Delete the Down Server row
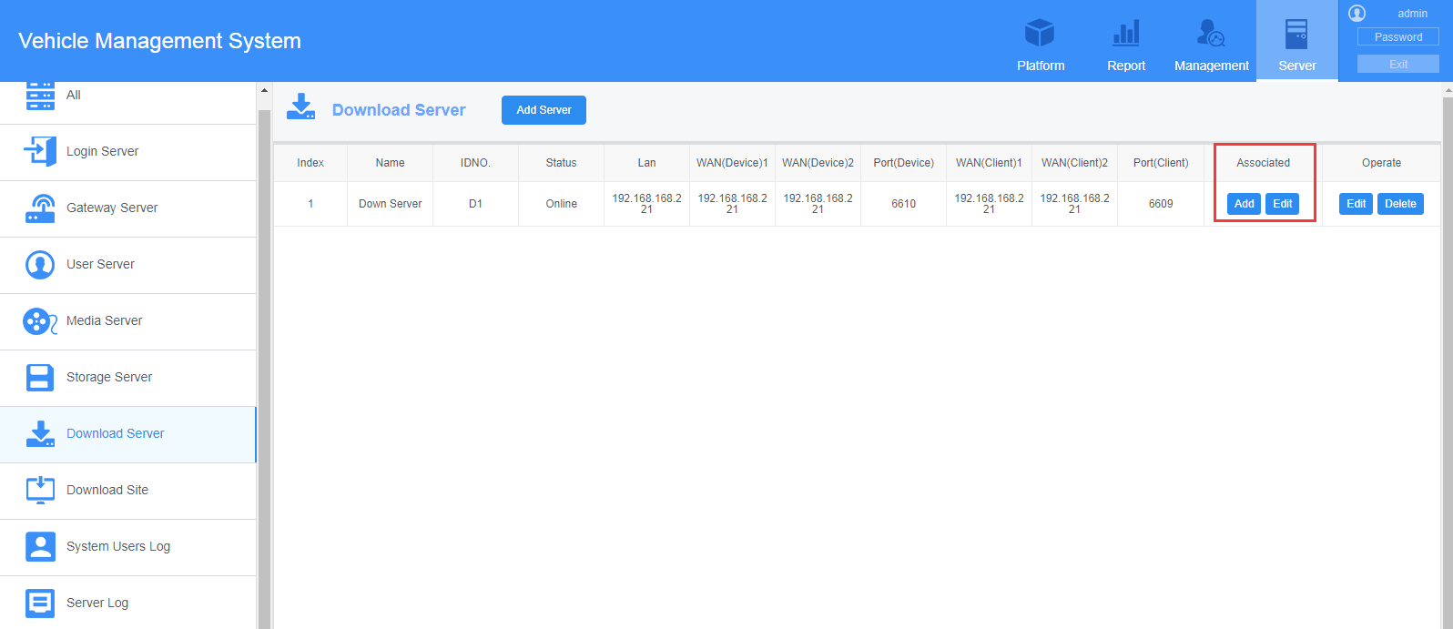This screenshot has width=1453, height=629. [1400, 204]
